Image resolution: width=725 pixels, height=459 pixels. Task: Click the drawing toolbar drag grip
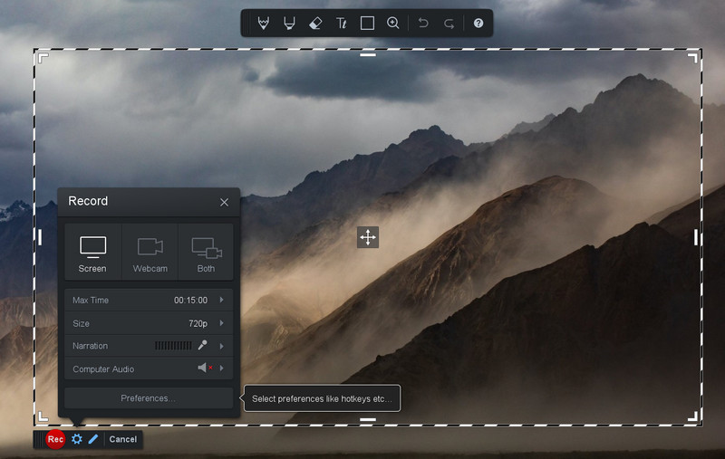246,24
